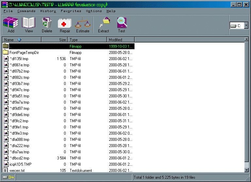Click the icon of ~df861e.tmp

pyautogui.click(x=6, y=65)
